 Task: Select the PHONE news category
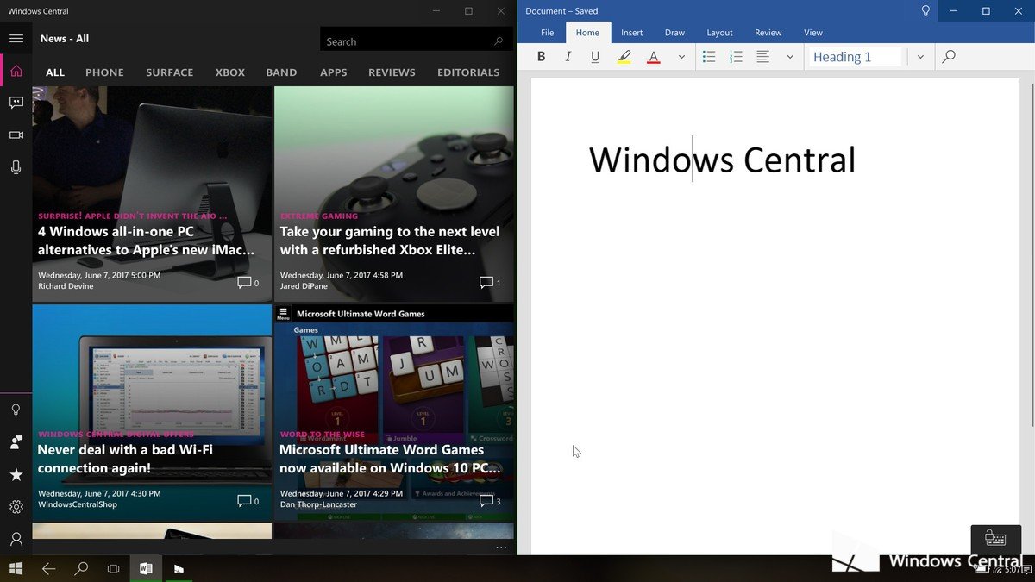tap(104, 72)
